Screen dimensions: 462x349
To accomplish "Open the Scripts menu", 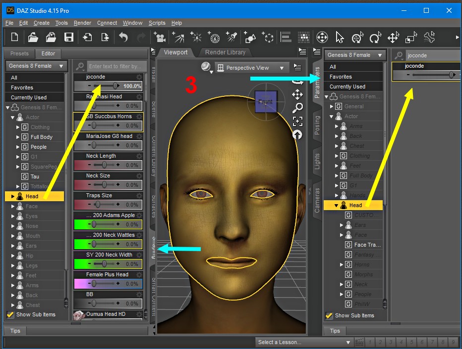I will [x=157, y=23].
